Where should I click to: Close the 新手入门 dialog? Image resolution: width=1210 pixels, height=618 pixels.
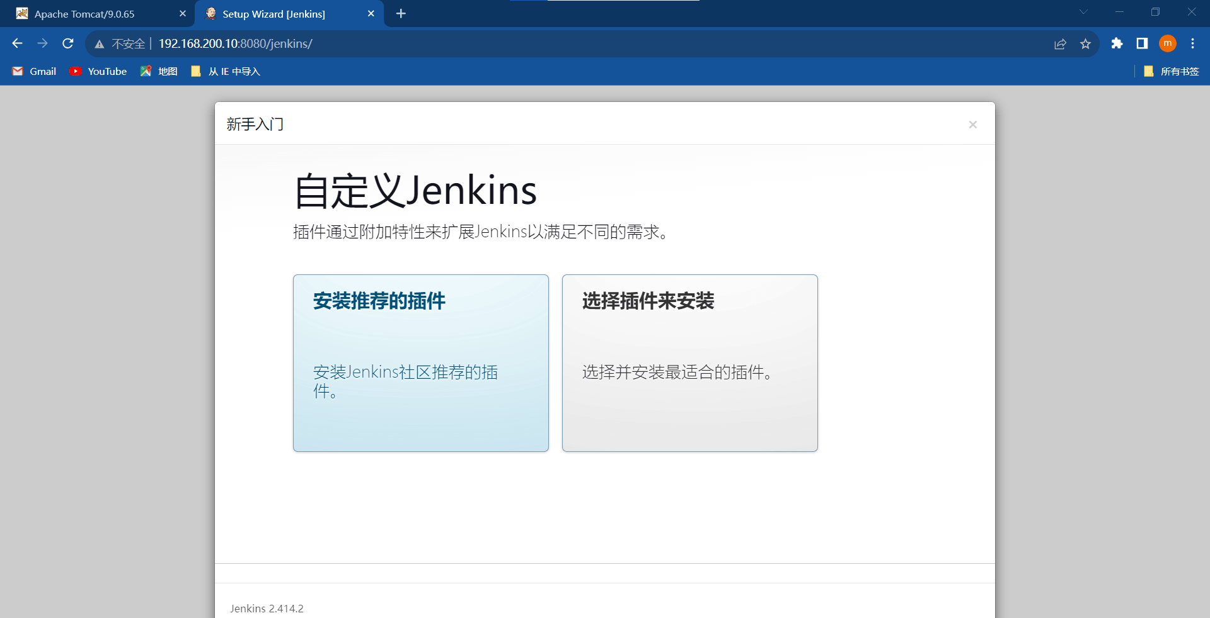pos(973,125)
